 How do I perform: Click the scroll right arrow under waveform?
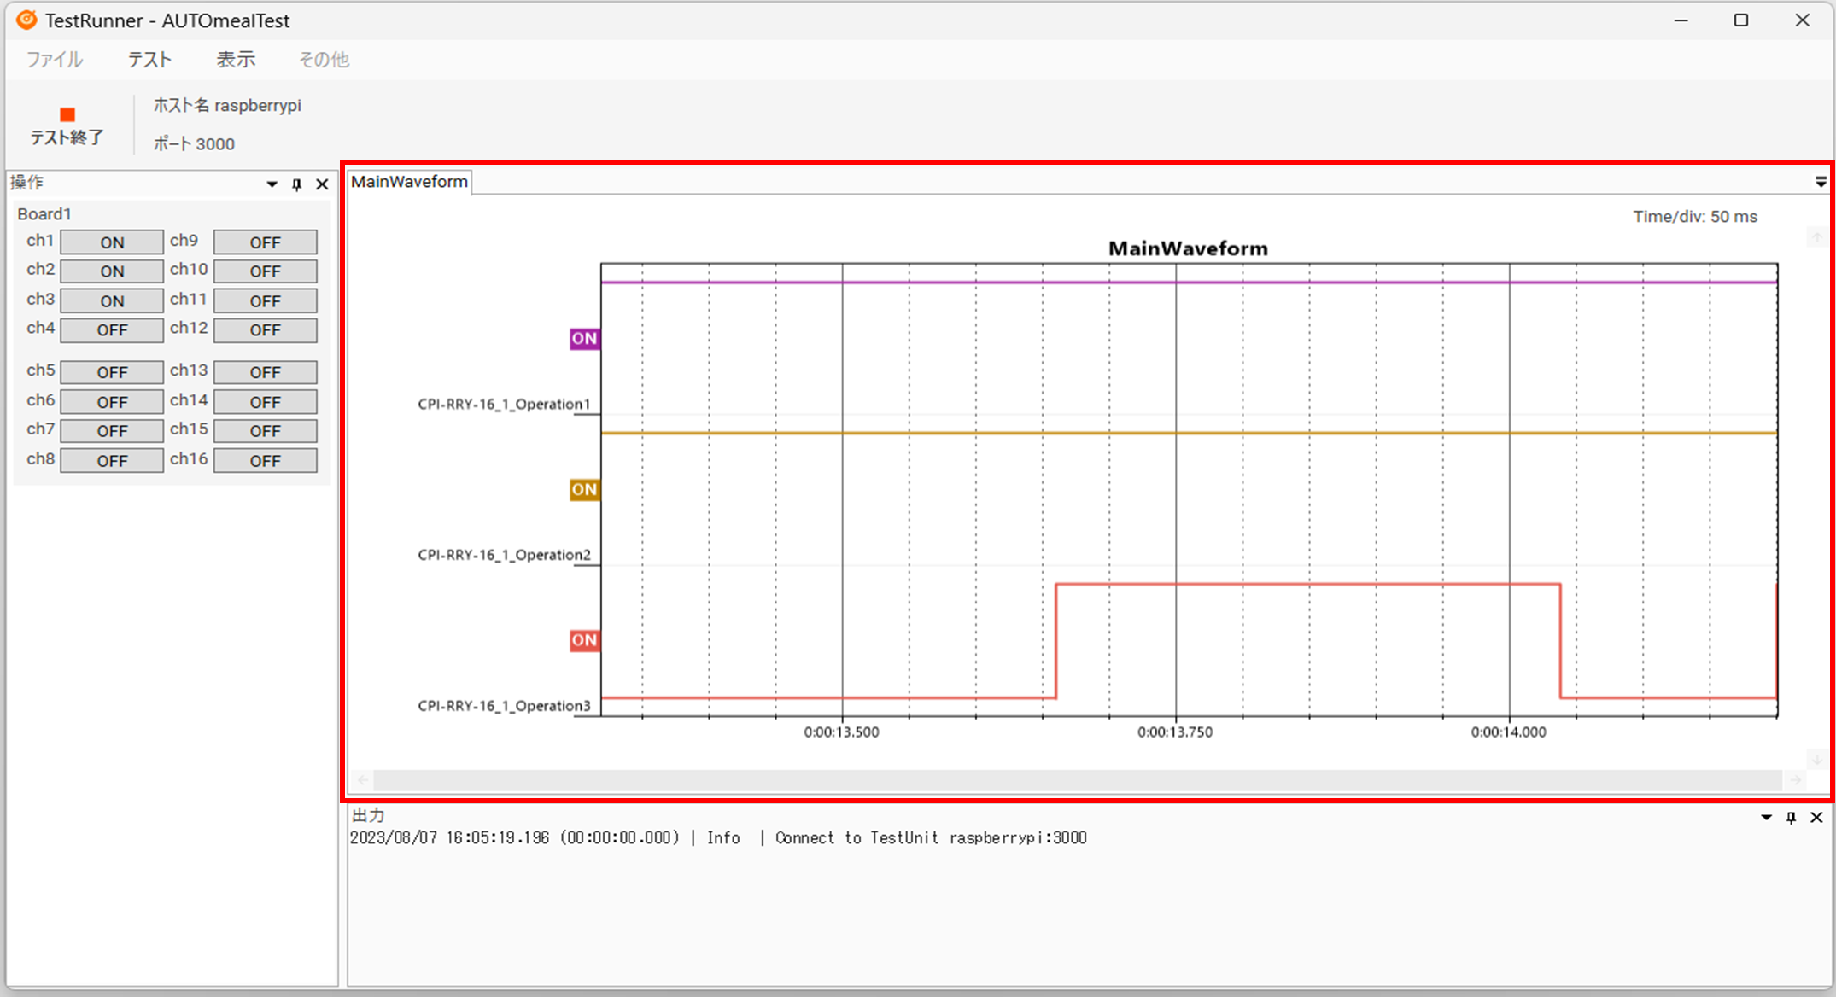pyautogui.click(x=1796, y=780)
